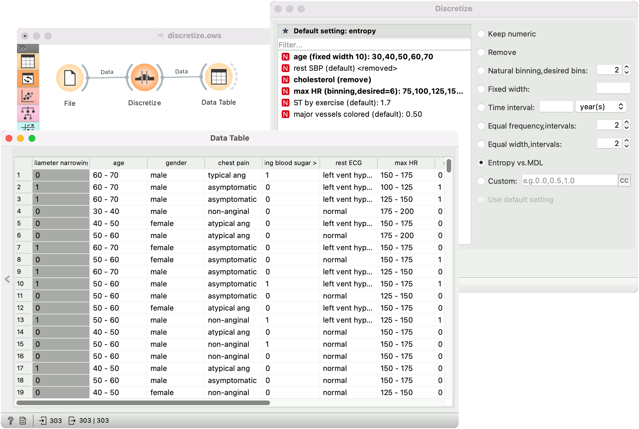Expand the Data Table left side panel
Image resolution: width=639 pixels, height=429 pixels.
point(7,279)
